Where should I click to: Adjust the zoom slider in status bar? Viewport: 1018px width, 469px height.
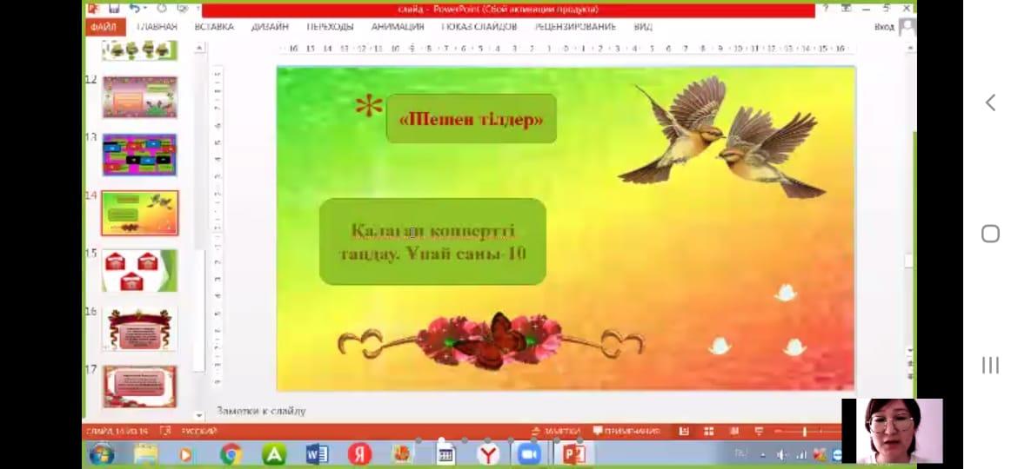pyautogui.click(x=805, y=431)
